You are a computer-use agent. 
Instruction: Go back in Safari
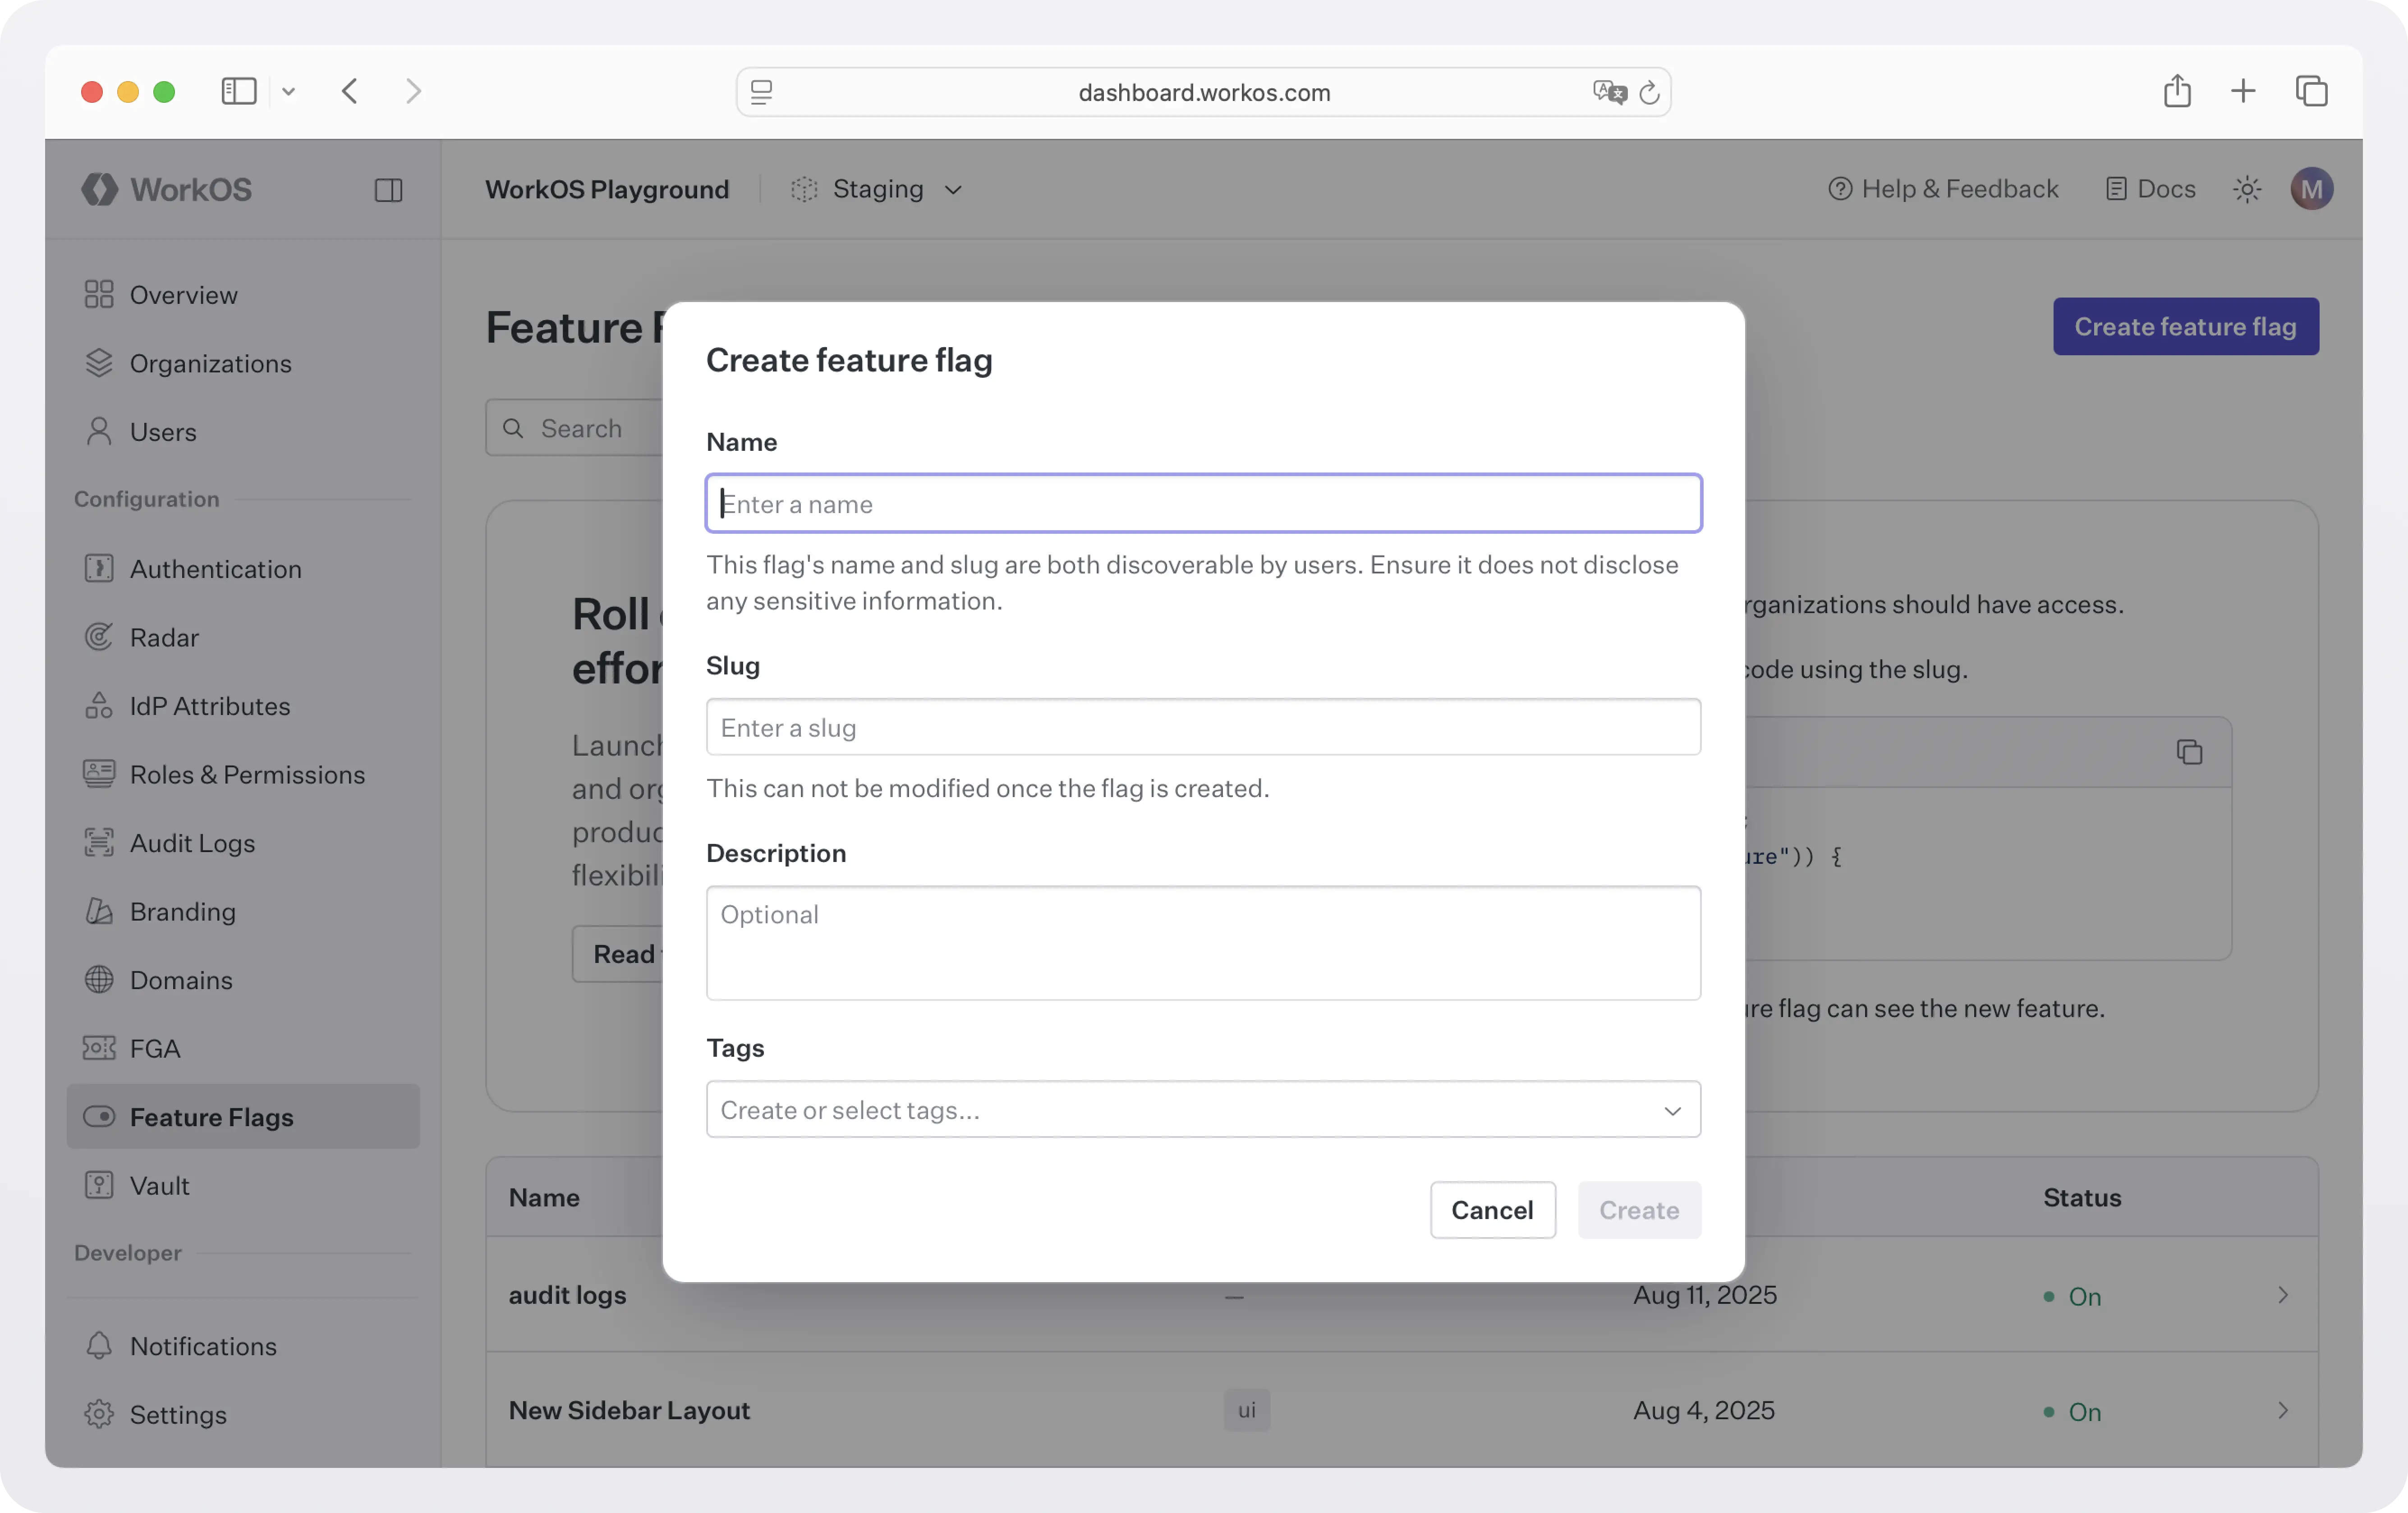tap(350, 91)
